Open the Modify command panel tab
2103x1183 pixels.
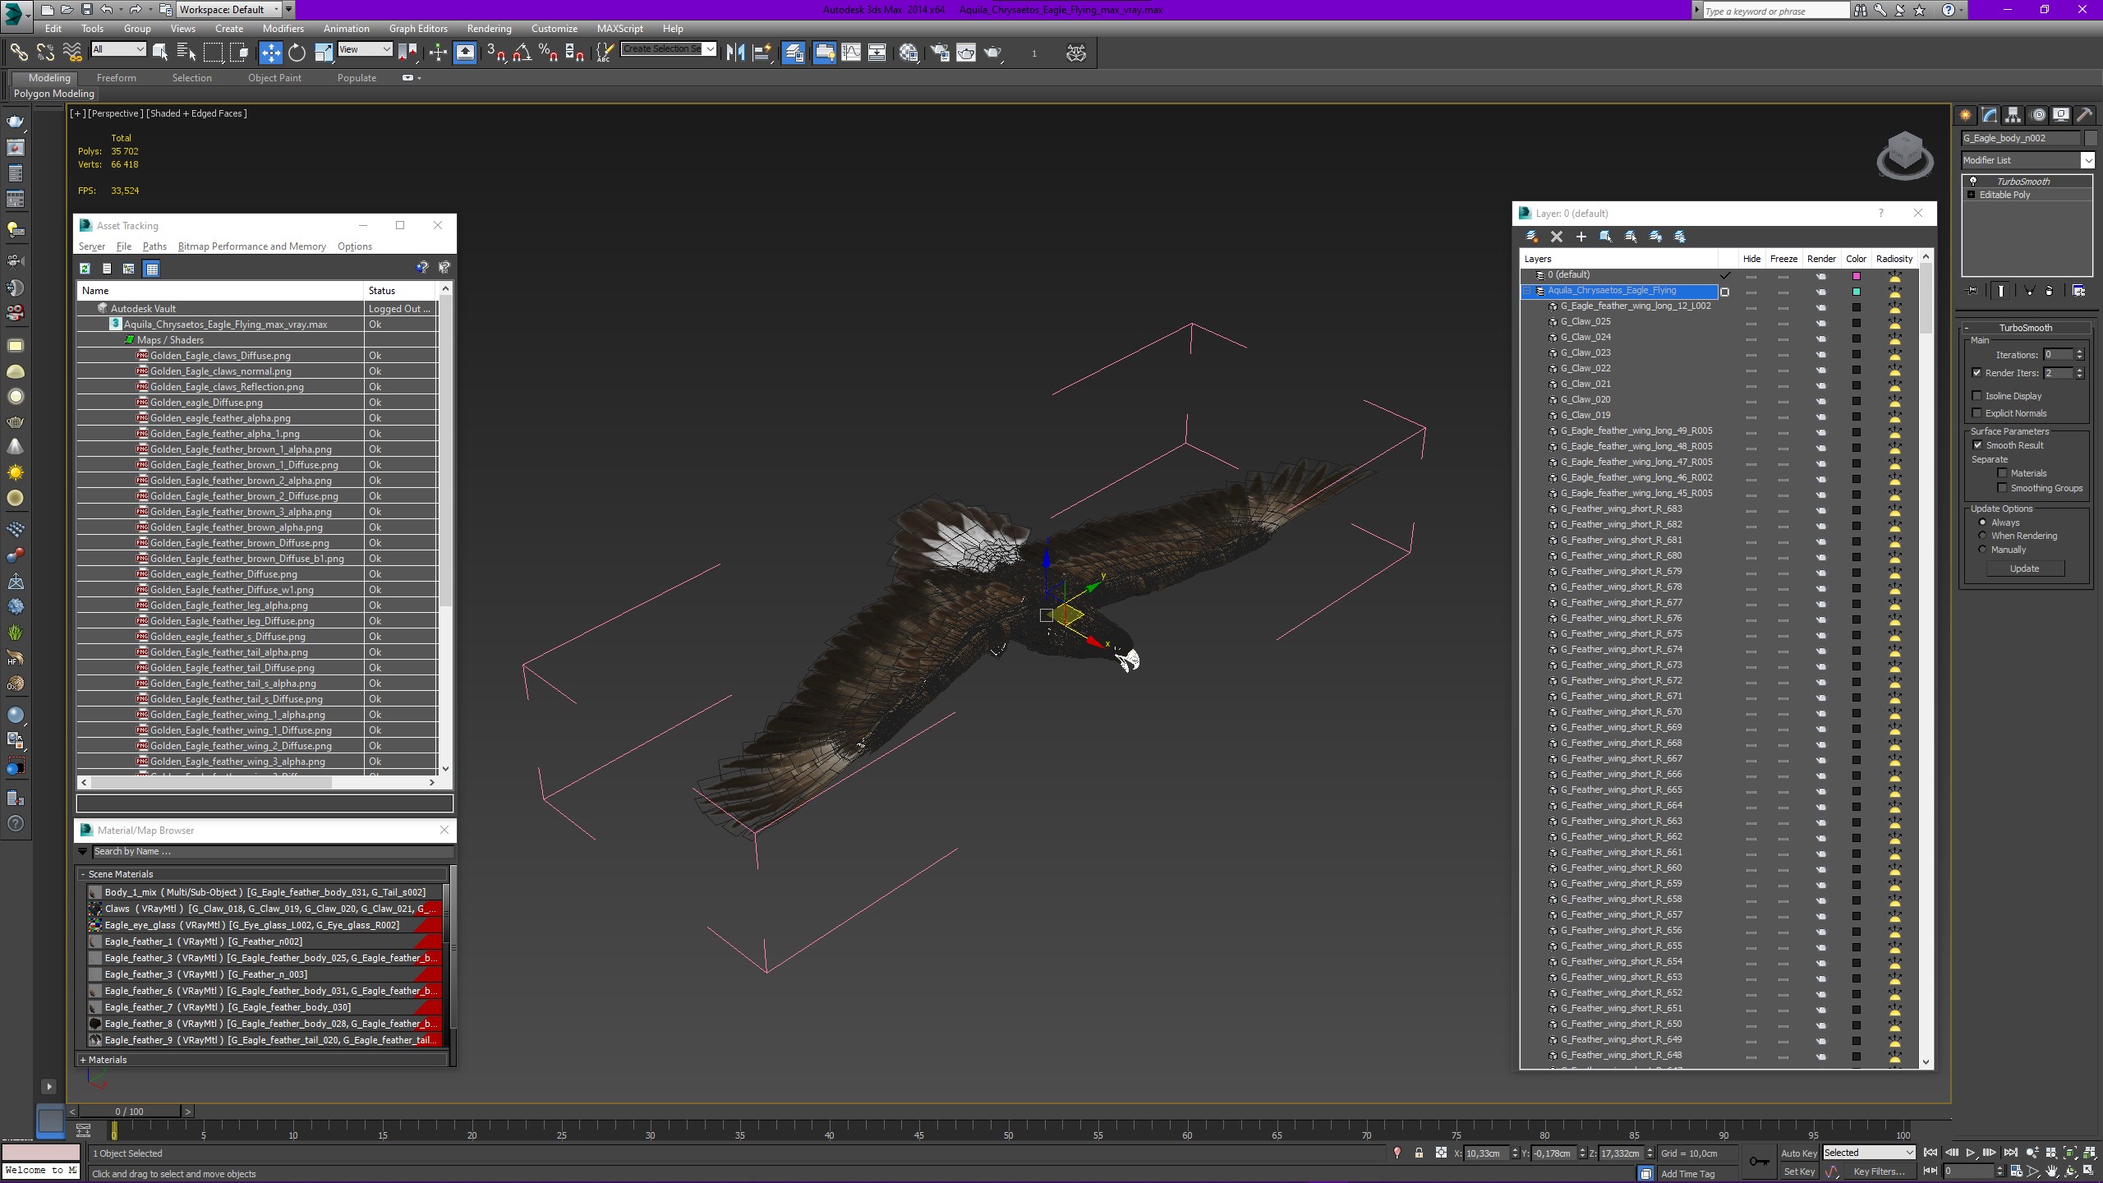point(1989,115)
